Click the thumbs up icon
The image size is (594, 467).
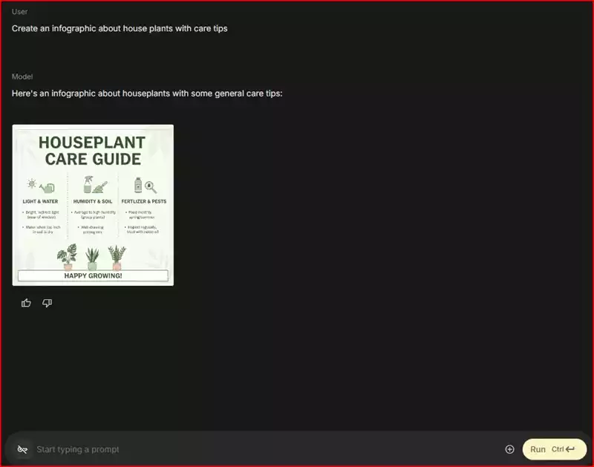click(27, 303)
